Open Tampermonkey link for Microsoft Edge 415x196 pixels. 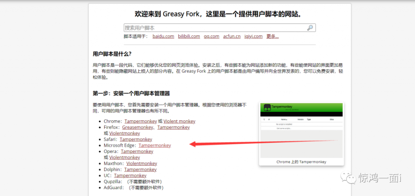click(x=155, y=145)
